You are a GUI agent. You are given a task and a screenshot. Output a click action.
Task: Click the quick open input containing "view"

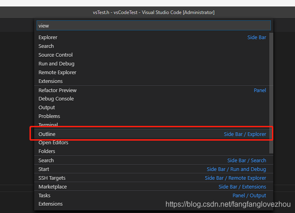pyautogui.click(x=153, y=26)
